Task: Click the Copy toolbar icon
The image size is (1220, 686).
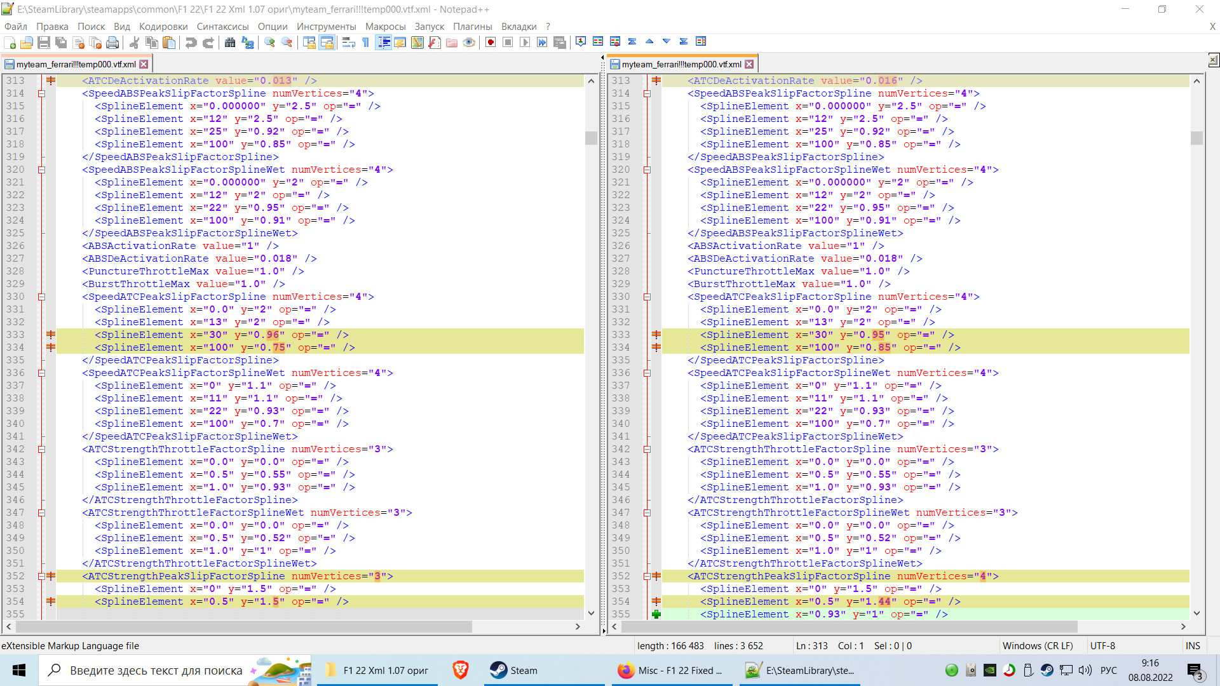Action: pyautogui.click(x=152, y=43)
